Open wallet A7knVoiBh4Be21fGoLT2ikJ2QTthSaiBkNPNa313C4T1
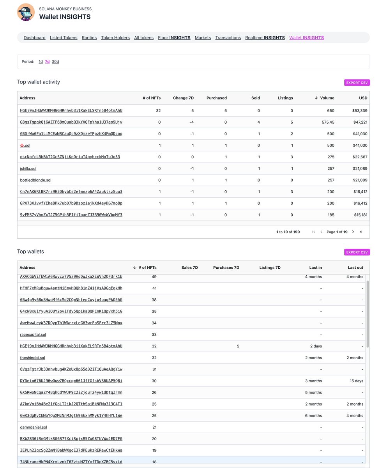 coord(71,404)
